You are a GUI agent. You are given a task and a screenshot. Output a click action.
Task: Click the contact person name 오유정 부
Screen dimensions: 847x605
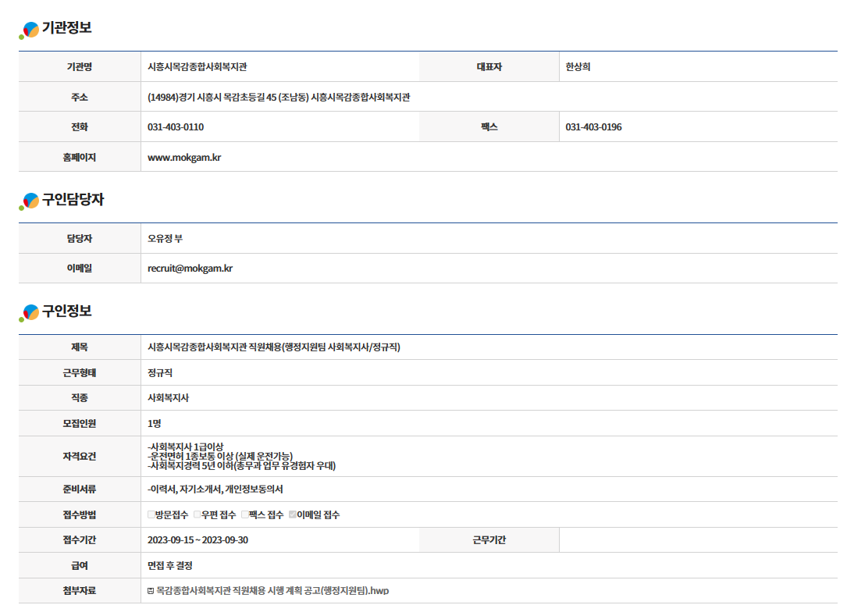tap(165, 239)
